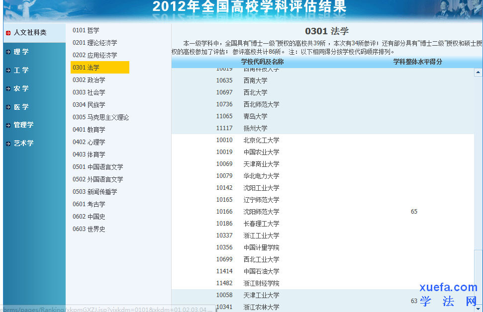483x312 pixels.
Task: Click the 西南大学 row
Action: (322, 80)
